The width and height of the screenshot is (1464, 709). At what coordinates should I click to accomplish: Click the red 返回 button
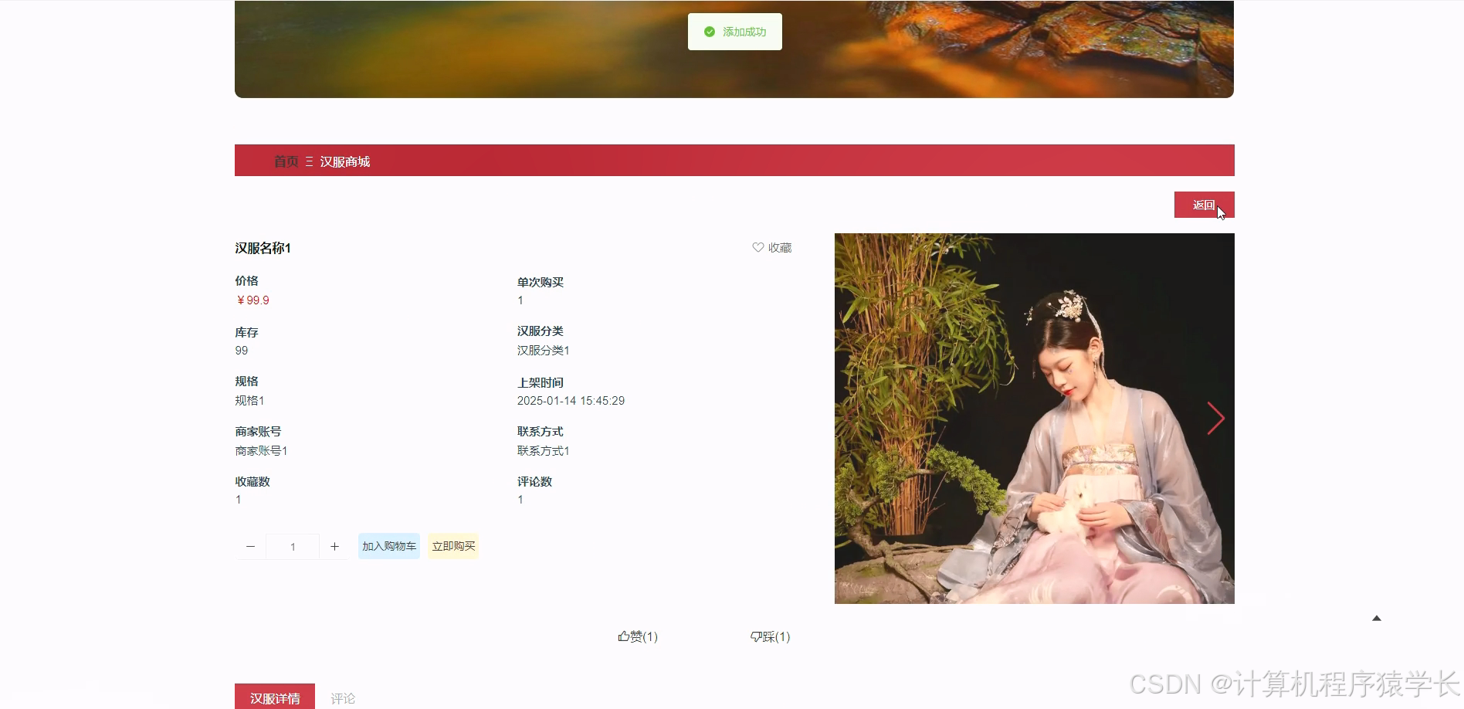[x=1204, y=204]
